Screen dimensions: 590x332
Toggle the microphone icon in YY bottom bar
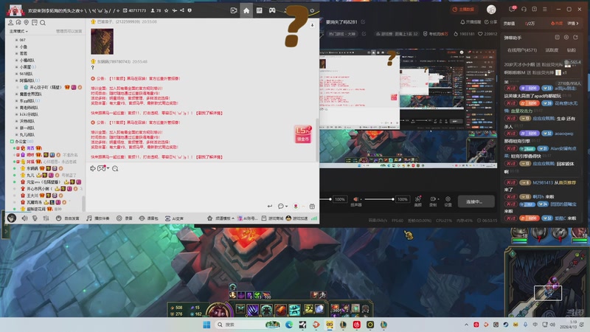(35, 218)
